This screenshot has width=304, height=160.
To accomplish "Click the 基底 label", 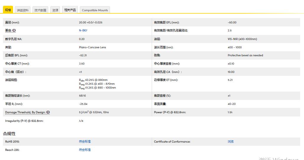I will 8,31.
